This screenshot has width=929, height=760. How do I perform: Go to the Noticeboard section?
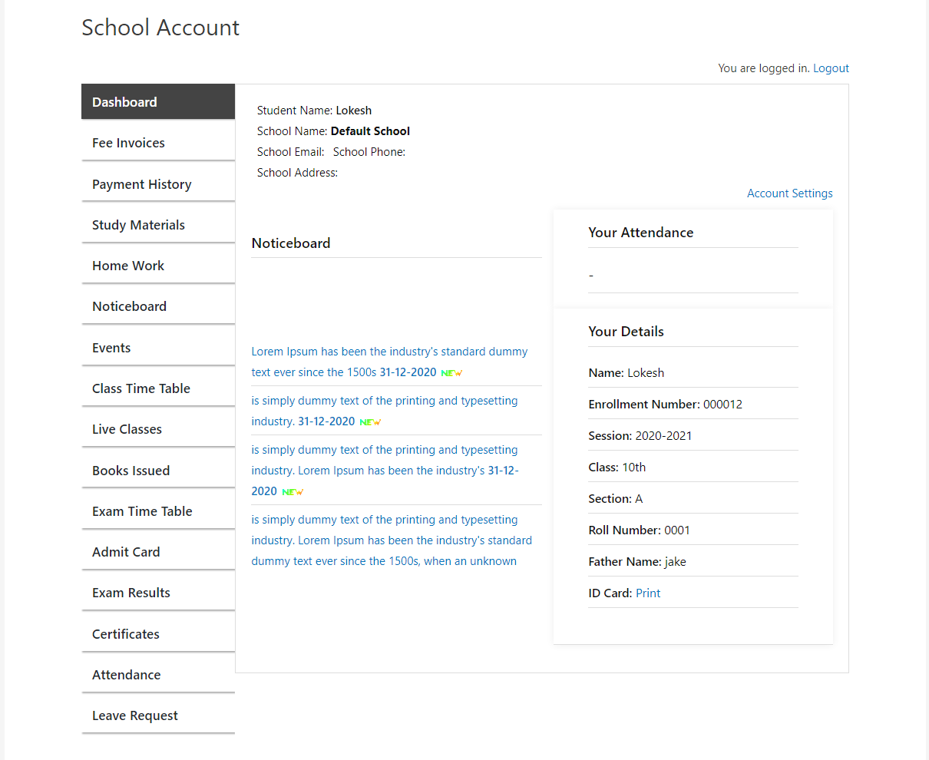(129, 306)
